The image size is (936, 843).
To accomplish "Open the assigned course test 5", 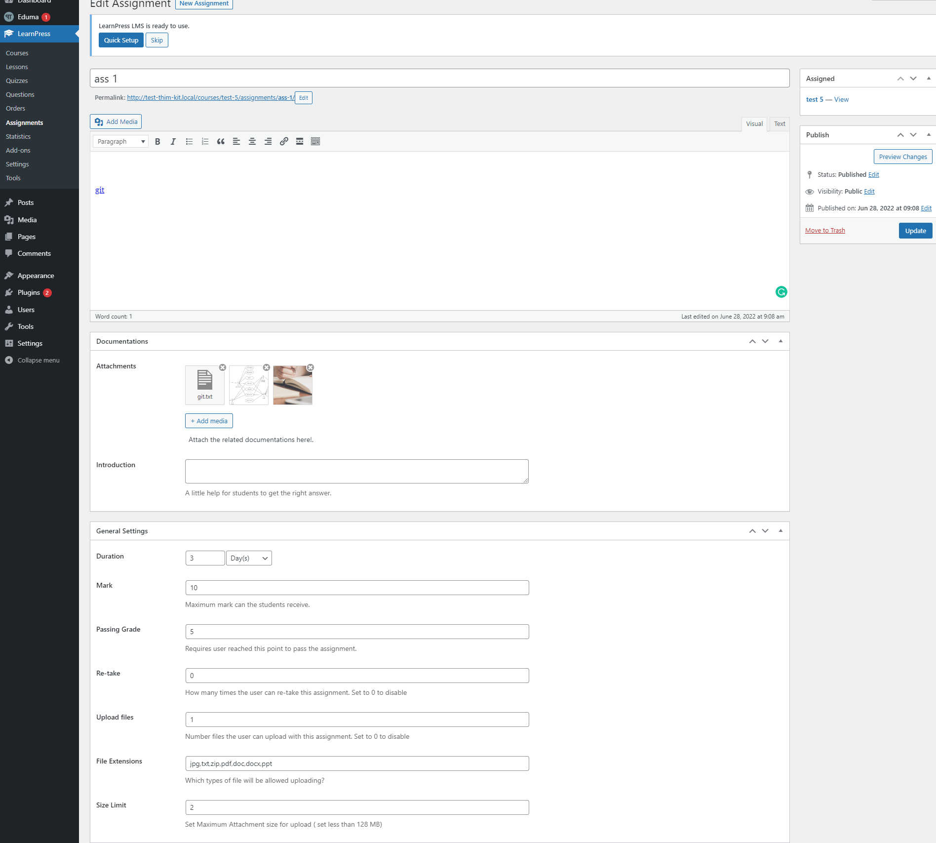I will point(815,99).
